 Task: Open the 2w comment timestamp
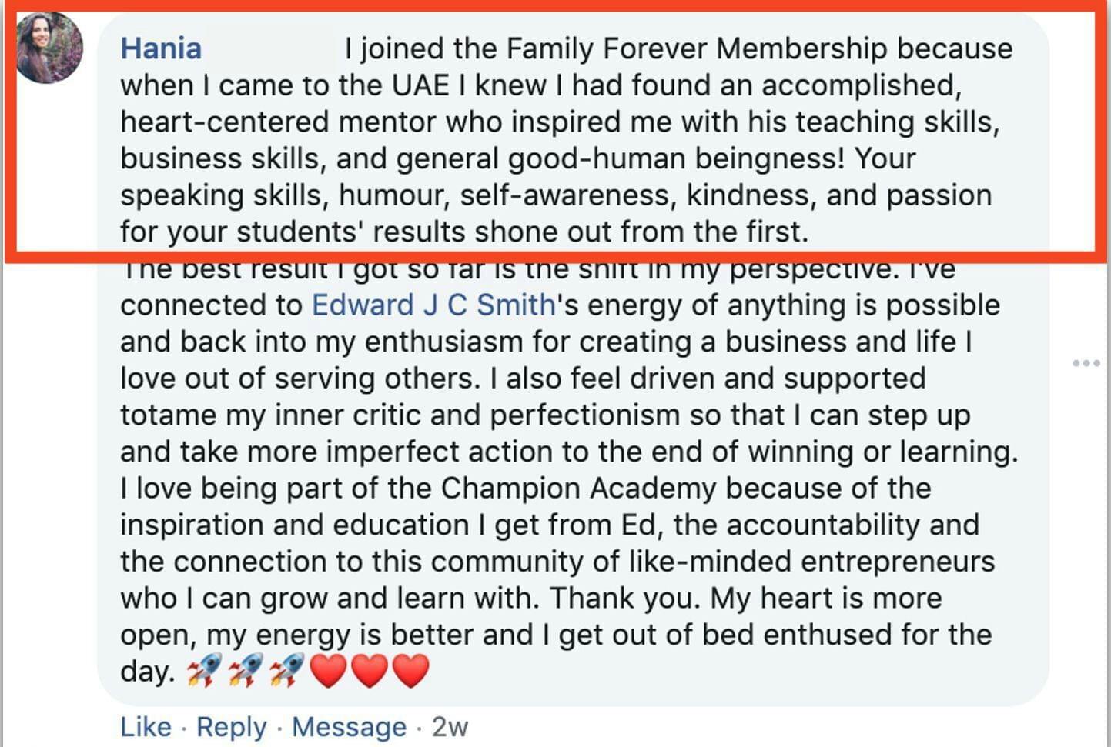(450, 726)
